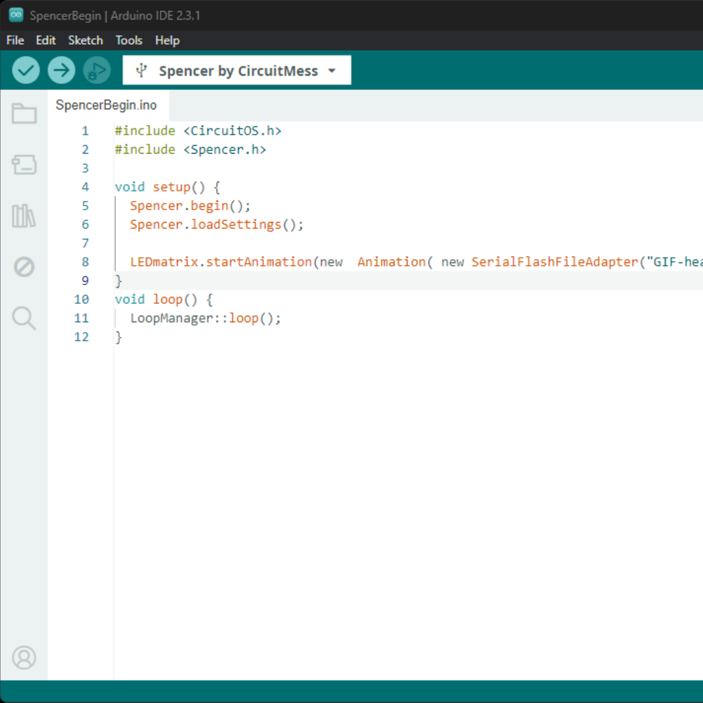703x703 pixels.
Task: Click the #include <CircuitOS.h> line
Action: 198,131
